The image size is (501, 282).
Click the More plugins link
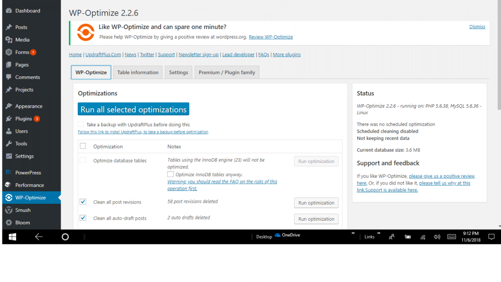point(287,54)
